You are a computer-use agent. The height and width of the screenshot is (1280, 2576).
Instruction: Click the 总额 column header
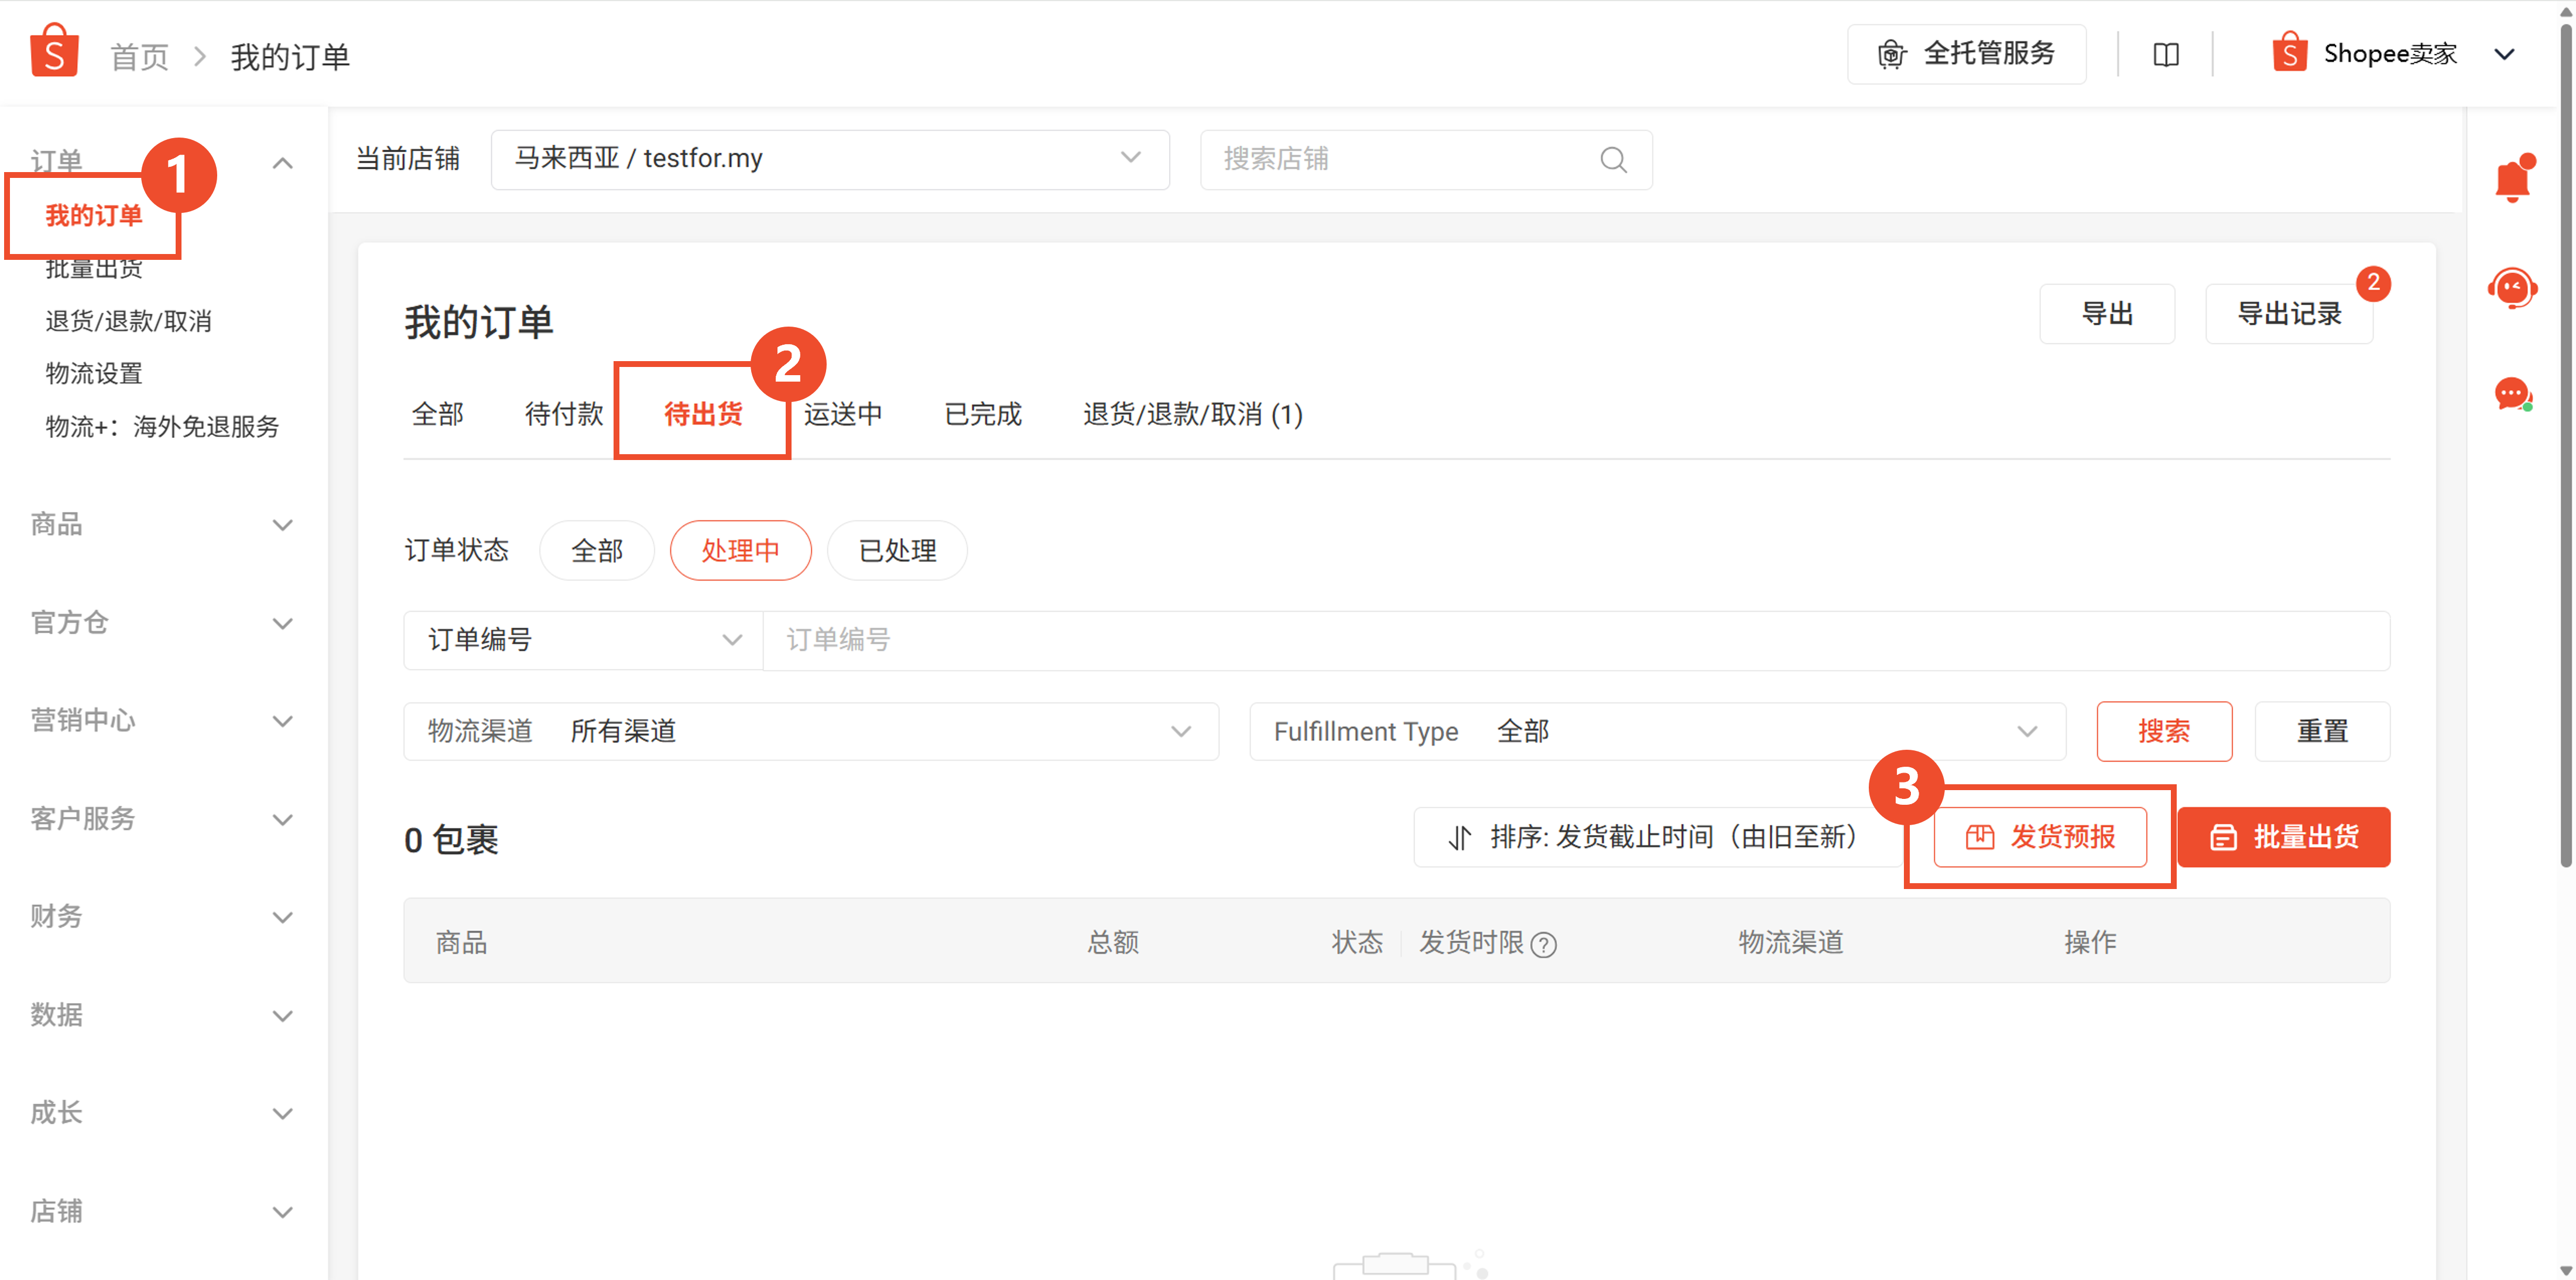click(1113, 942)
